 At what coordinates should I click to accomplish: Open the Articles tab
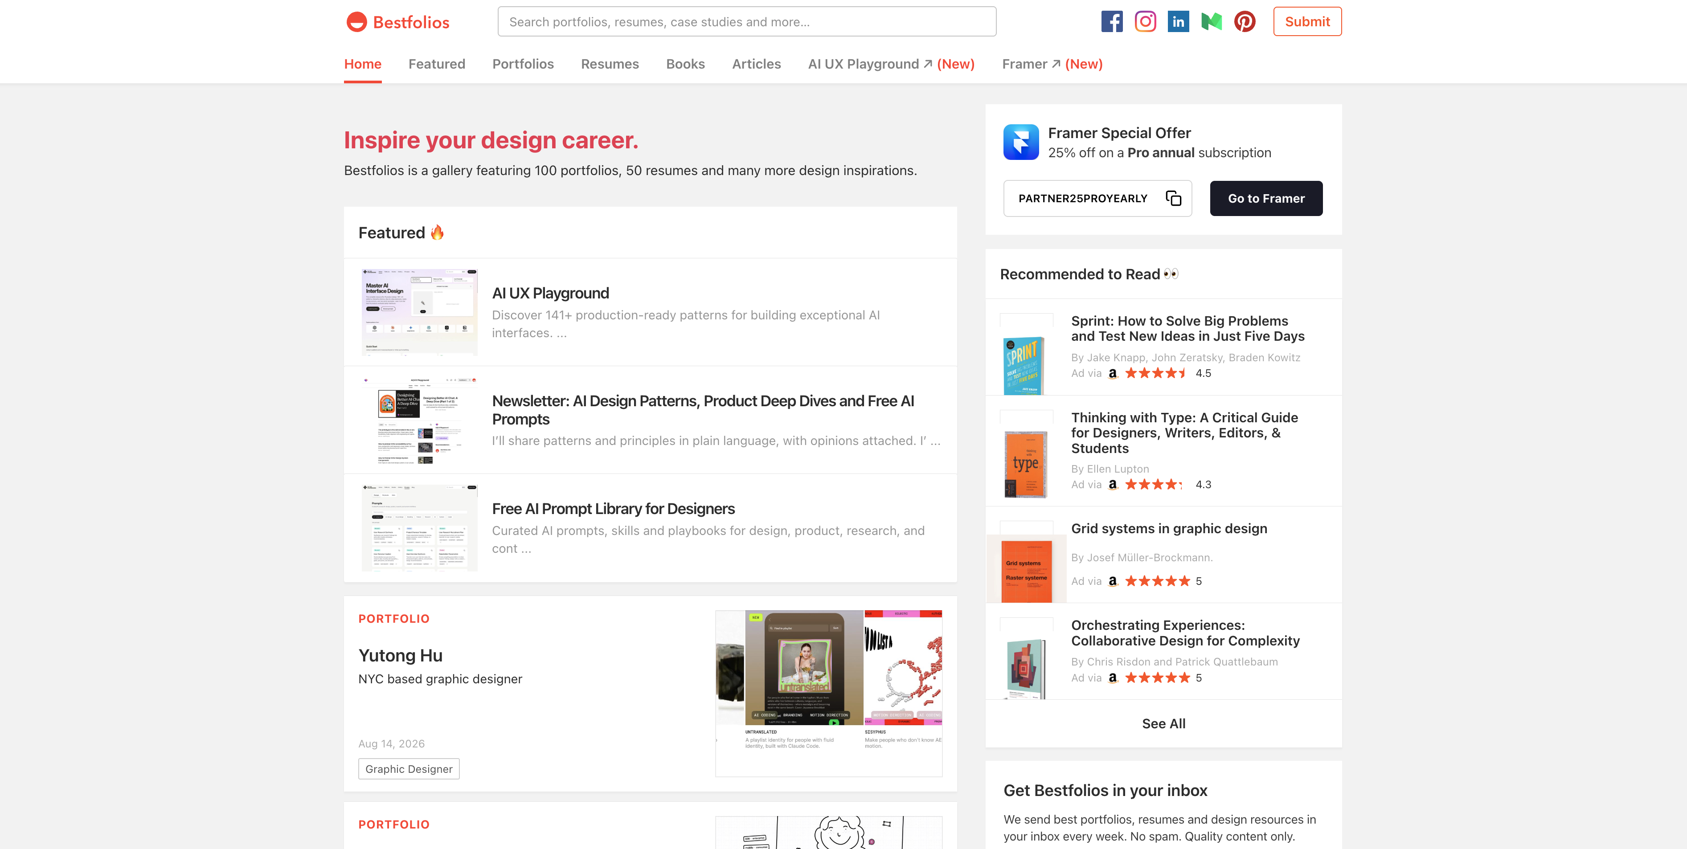tap(757, 64)
